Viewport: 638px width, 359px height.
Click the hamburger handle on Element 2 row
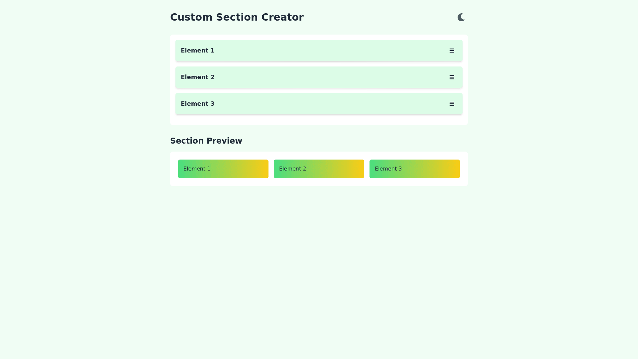(452, 77)
